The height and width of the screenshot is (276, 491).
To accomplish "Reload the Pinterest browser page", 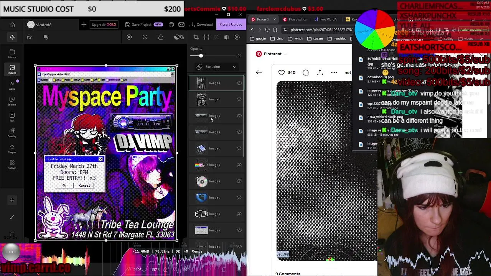I will pyautogui.click(x=267, y=30).
